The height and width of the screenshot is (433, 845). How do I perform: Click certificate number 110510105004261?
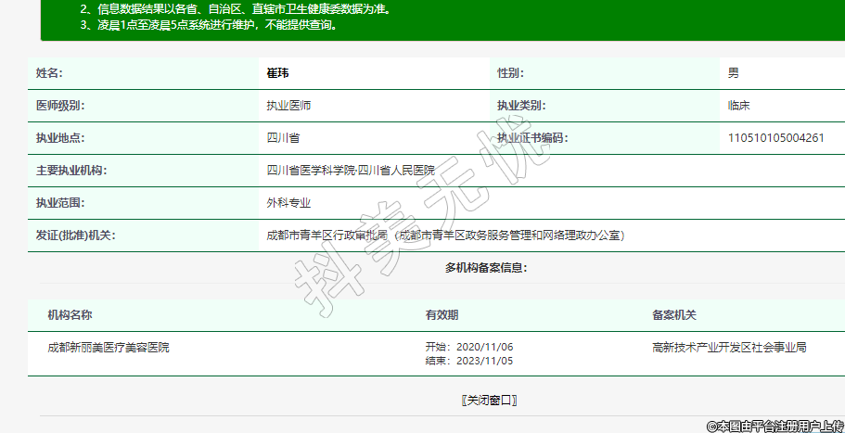coord(776,138)
